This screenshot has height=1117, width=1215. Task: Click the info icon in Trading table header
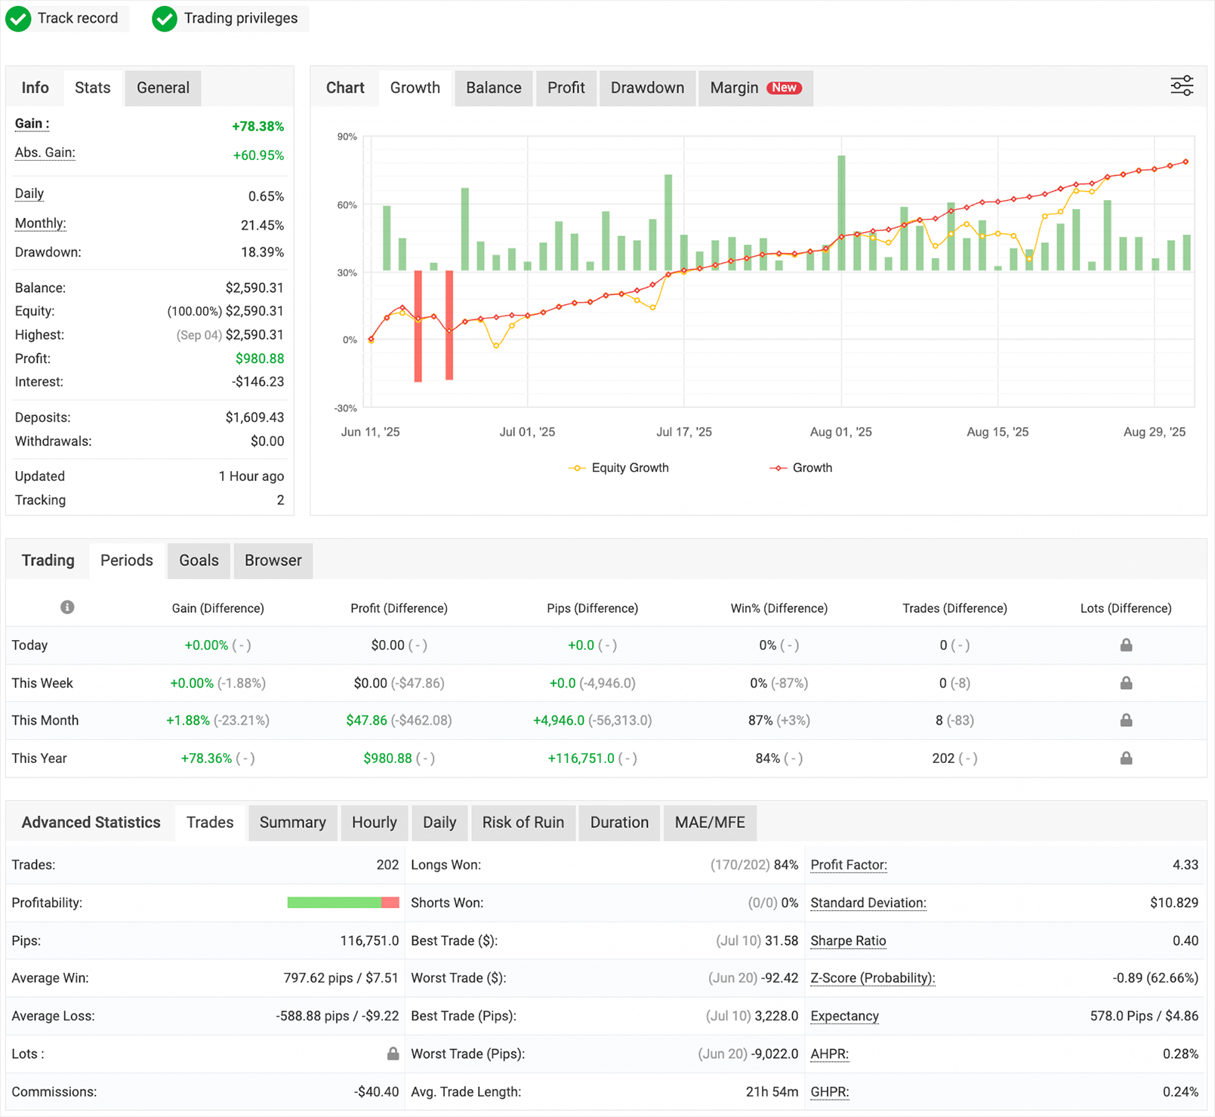(67, 607)
